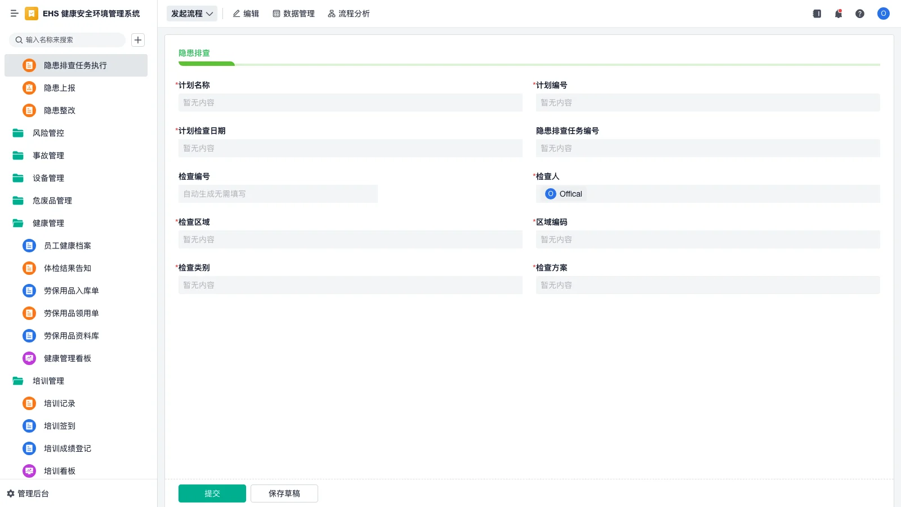Open the user avatar menu
The width and height of the screenshot is (901, 507).
[883, 14]
